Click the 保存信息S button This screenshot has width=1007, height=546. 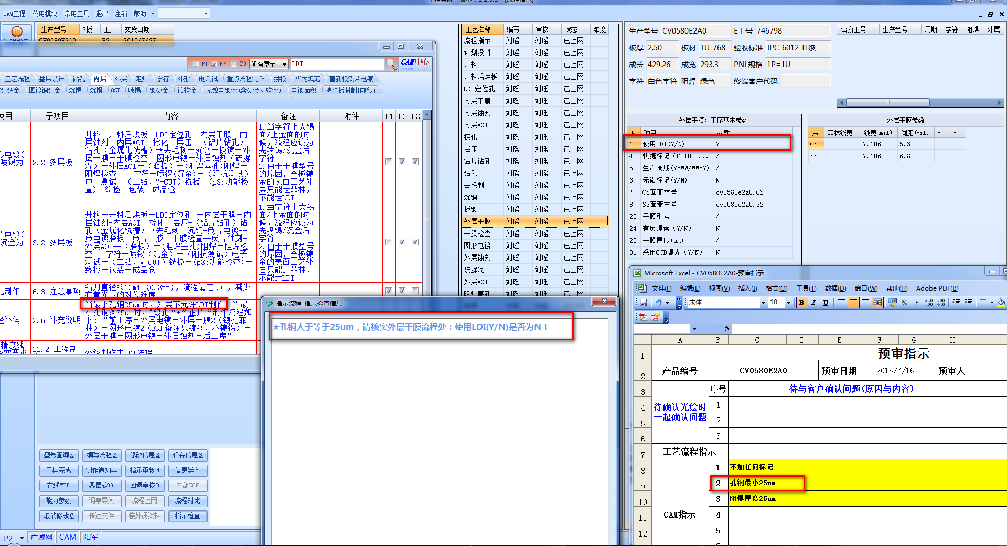(188, 455)
